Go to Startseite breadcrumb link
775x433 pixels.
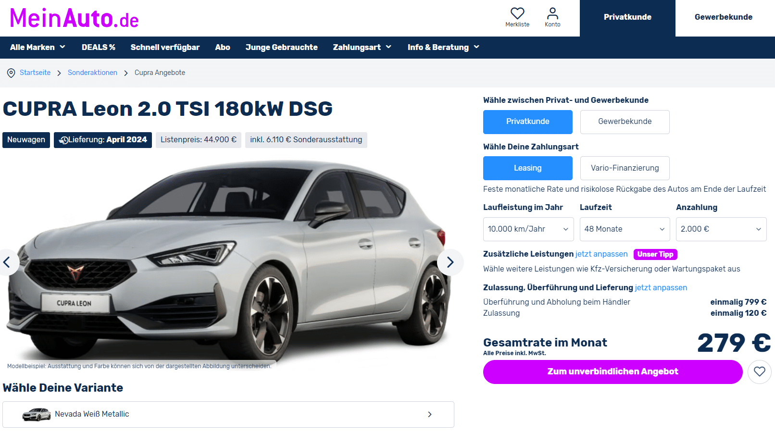click(35, 73)
